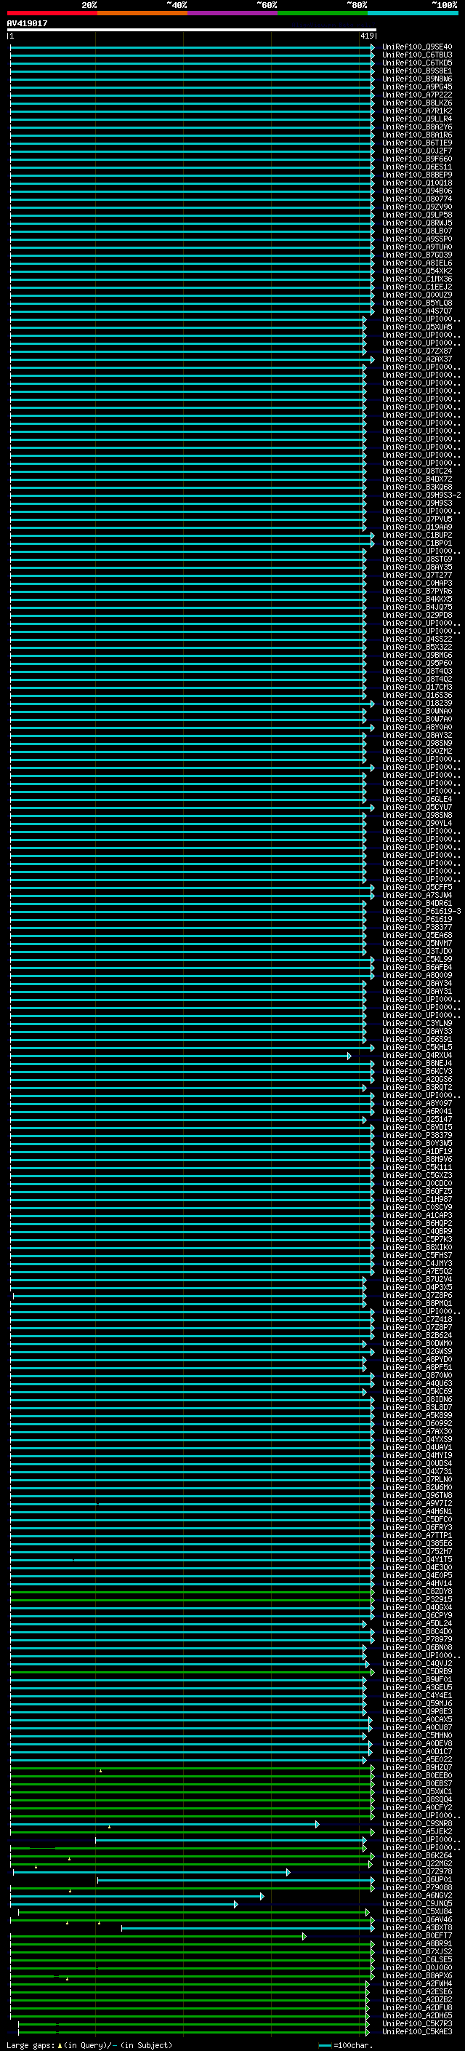This screenshot has height=2051, width=465.
Task: Click the UniRef100_C0HAP3 label
Action: pyautogui.click(x=416, y=583)
